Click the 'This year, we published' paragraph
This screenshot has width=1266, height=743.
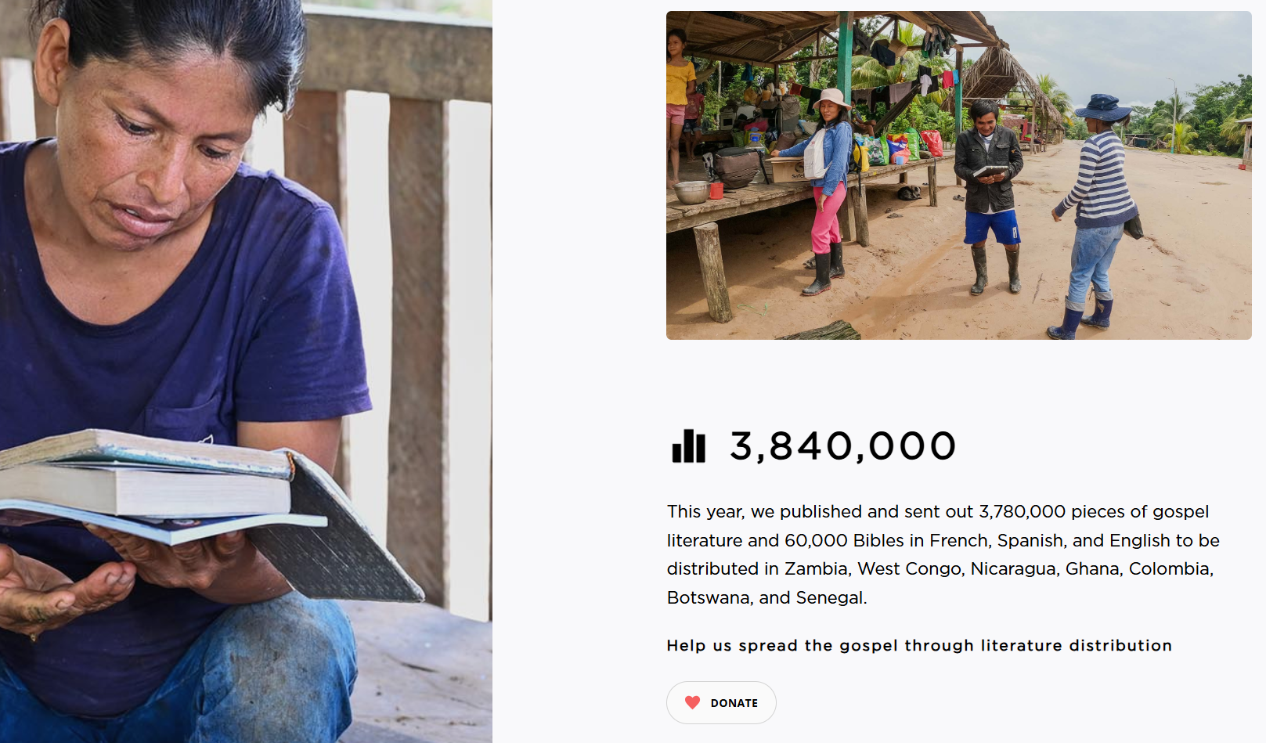click(943, 554)
